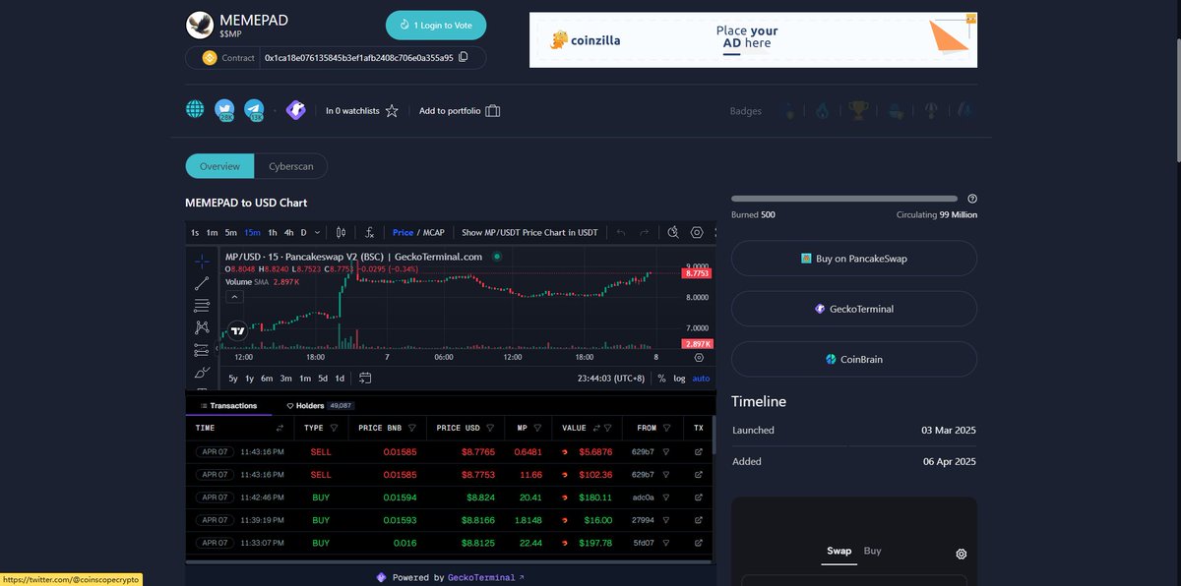This screenshot has width=1181, height=586.
Task: Open the interval dropdown arrow after D
Action: [317, 233]
